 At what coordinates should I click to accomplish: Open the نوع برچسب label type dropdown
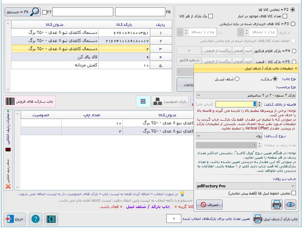click(246, 95)
